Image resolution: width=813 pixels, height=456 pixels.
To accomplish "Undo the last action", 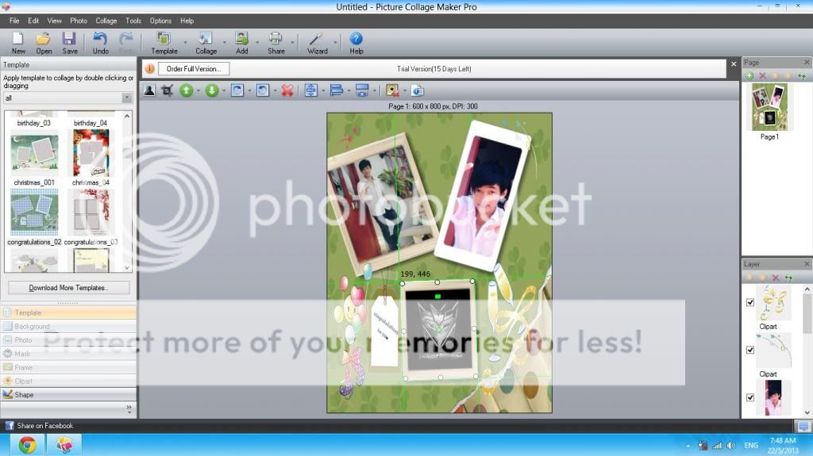I will [x=100, y=43].
